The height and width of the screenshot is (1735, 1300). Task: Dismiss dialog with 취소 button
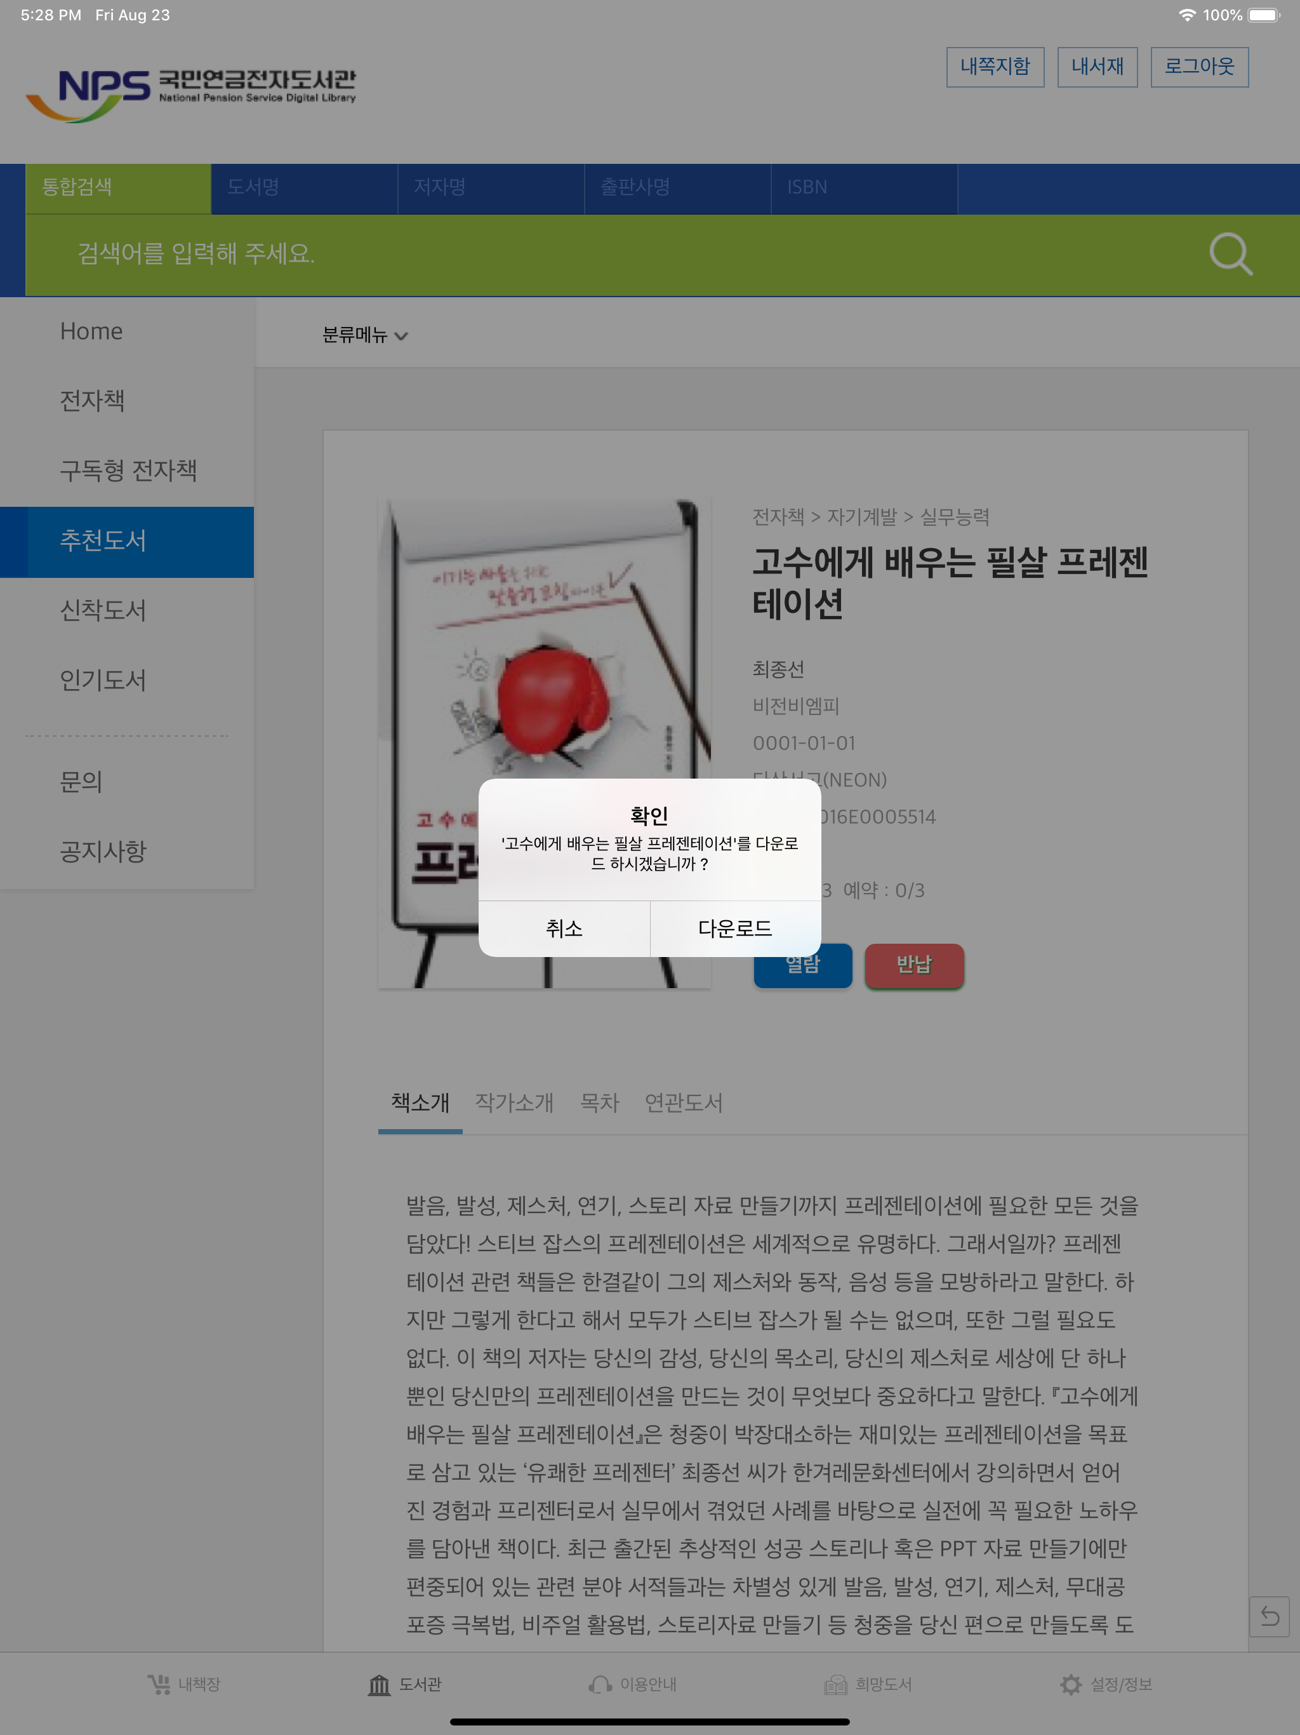pos(564,928)
